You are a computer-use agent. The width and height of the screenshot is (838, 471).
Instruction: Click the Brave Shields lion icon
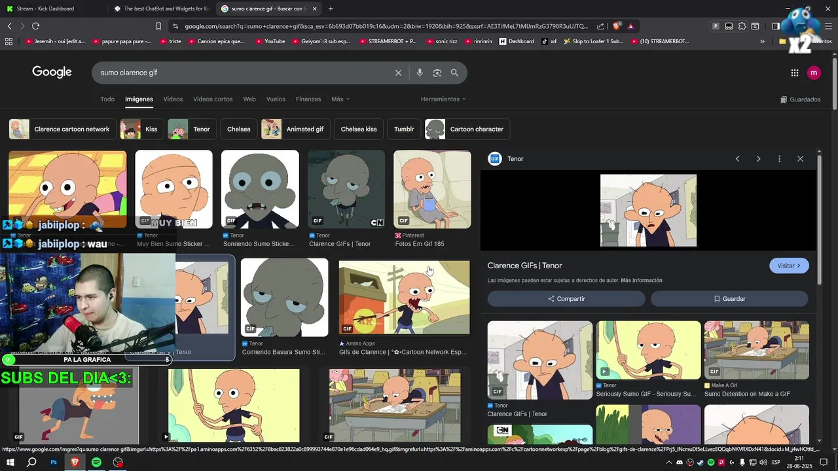coord(617,26)
